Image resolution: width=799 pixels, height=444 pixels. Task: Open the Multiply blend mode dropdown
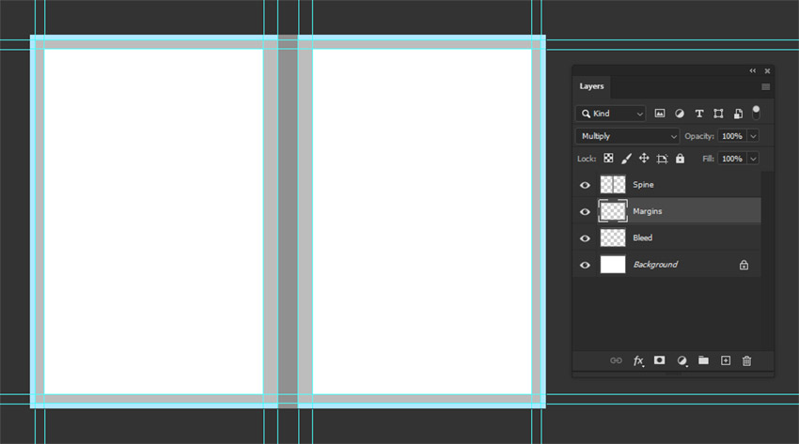[x=627, y=136]
